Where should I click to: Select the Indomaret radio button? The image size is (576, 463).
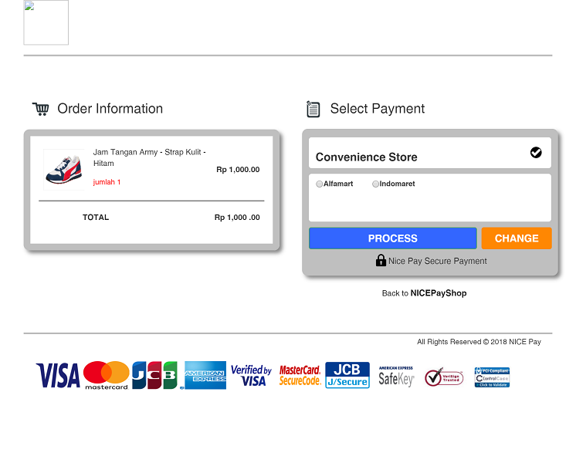click(x=375, y=184)
